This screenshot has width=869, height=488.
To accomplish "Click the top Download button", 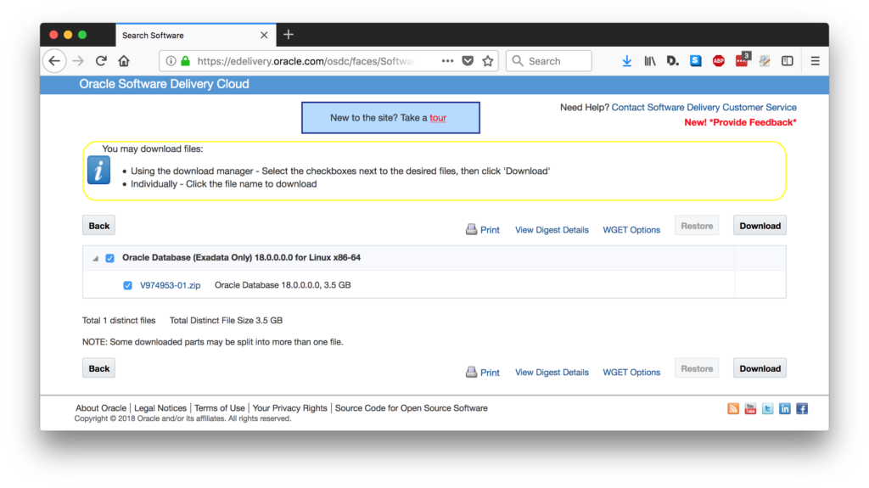I will (x=760, y=226).
